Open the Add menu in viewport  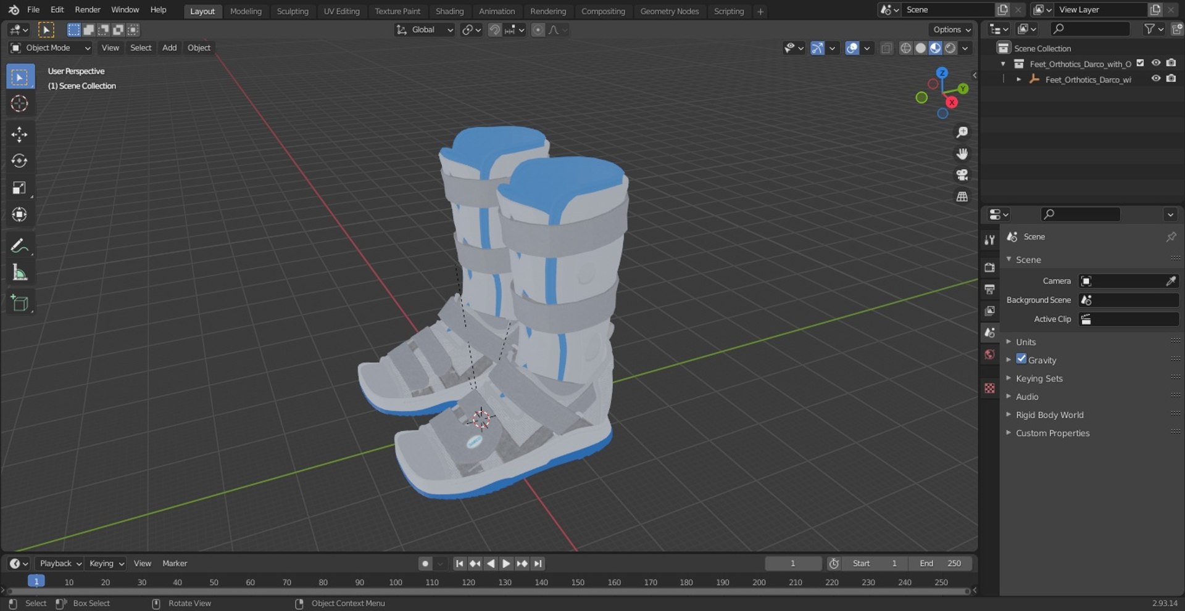coord(169,47)
